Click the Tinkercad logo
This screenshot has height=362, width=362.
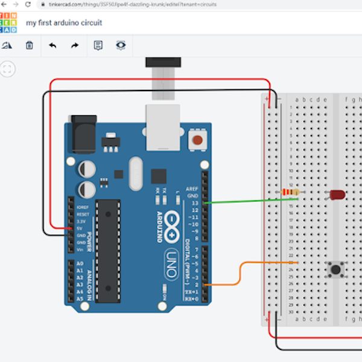click(x=8, y=22)
